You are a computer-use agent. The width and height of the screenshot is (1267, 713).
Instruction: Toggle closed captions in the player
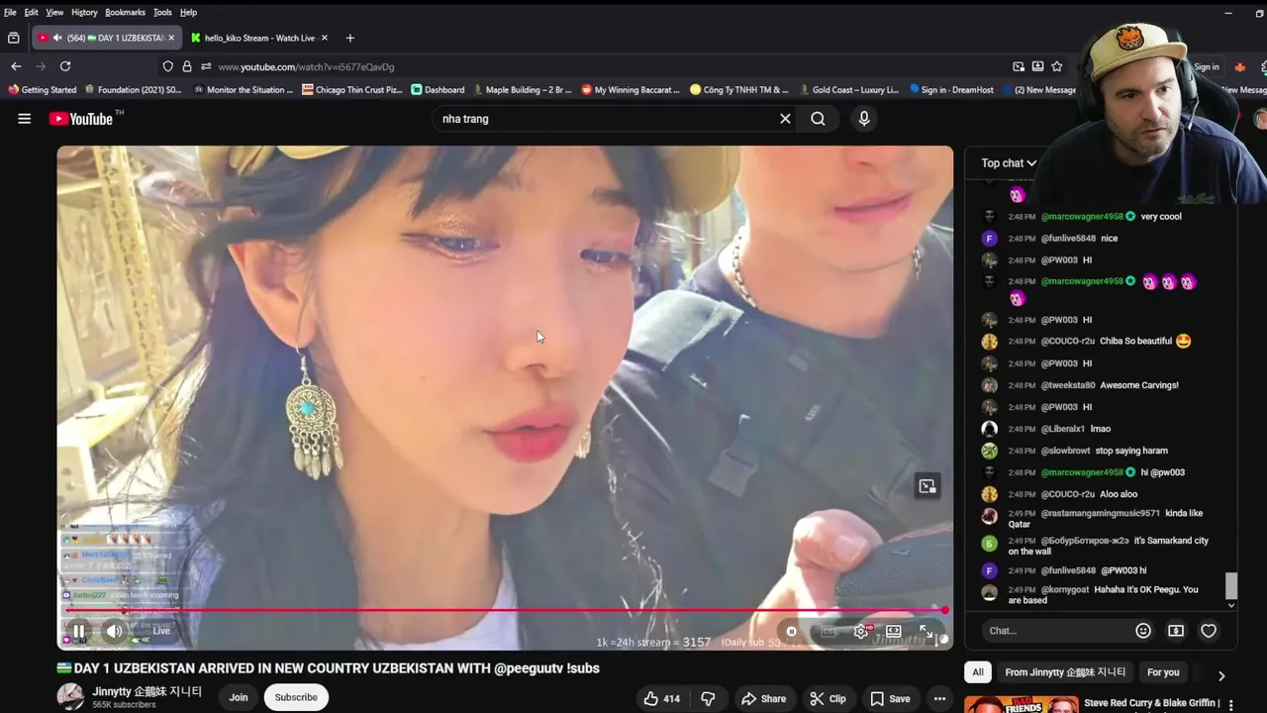tap(828, 631)
